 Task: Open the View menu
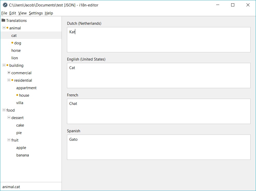click(22, 13)
